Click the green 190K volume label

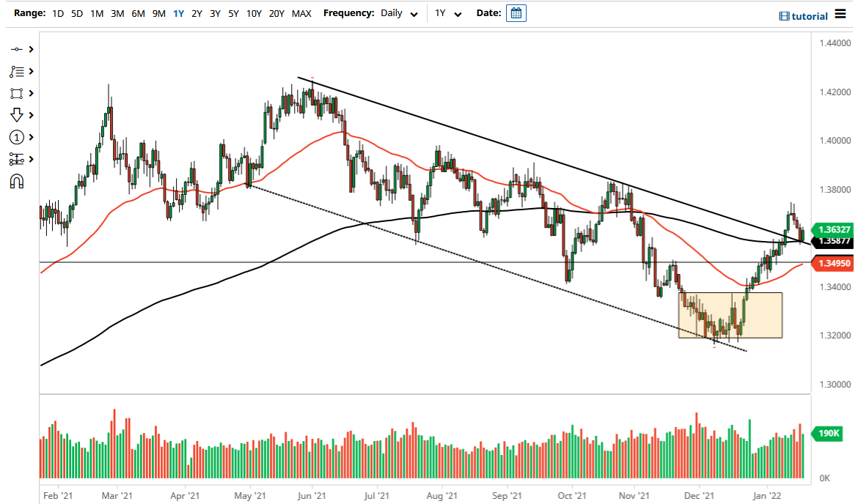pyautogui.click(x=827, y=434)
